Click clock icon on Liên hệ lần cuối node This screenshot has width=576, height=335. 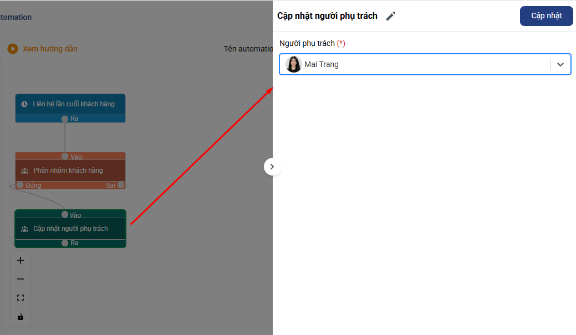point(24,104)
